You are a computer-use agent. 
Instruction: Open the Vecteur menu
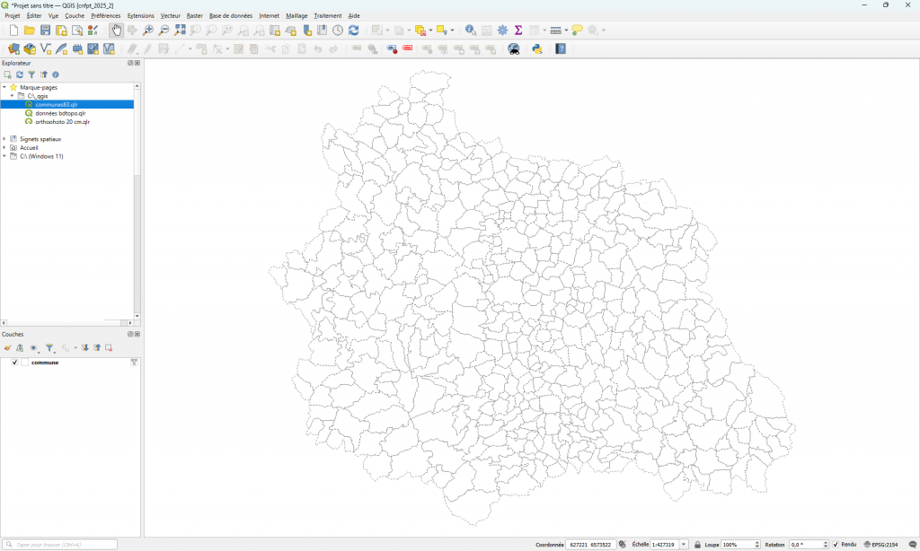170,16
